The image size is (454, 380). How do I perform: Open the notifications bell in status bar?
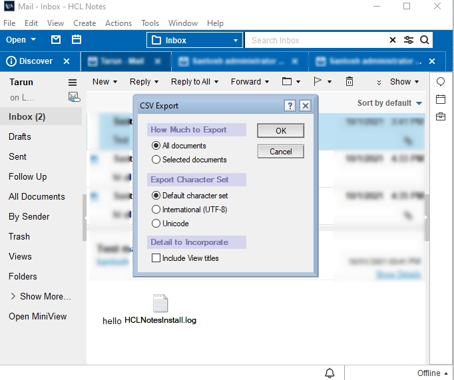pyautogui.click(x=330, y=373)
